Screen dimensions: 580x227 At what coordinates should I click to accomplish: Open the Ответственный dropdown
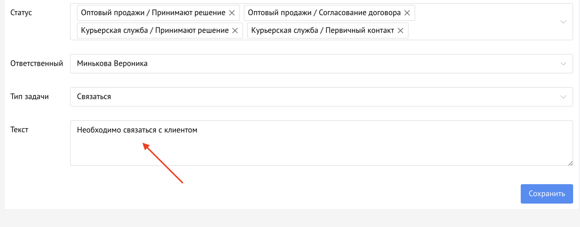563,63
